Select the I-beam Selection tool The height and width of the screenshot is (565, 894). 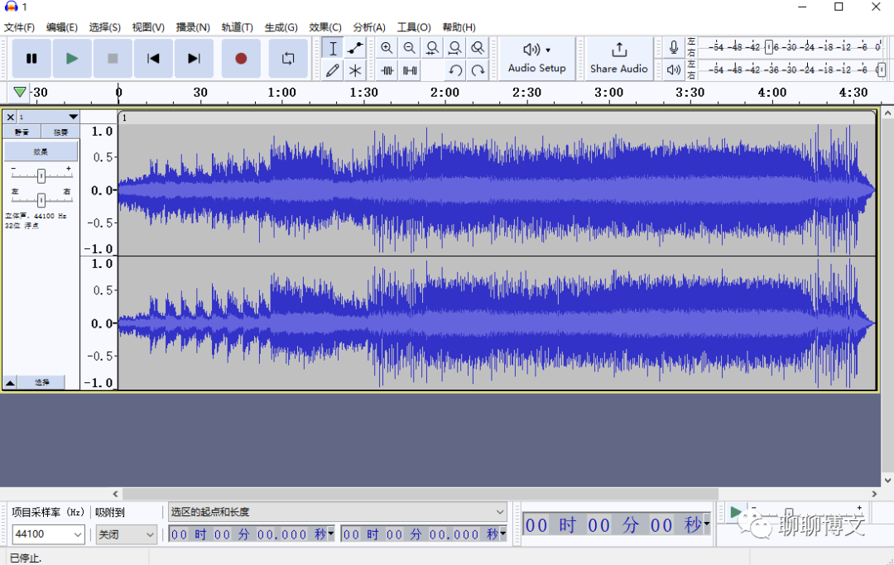click(333, 48)
